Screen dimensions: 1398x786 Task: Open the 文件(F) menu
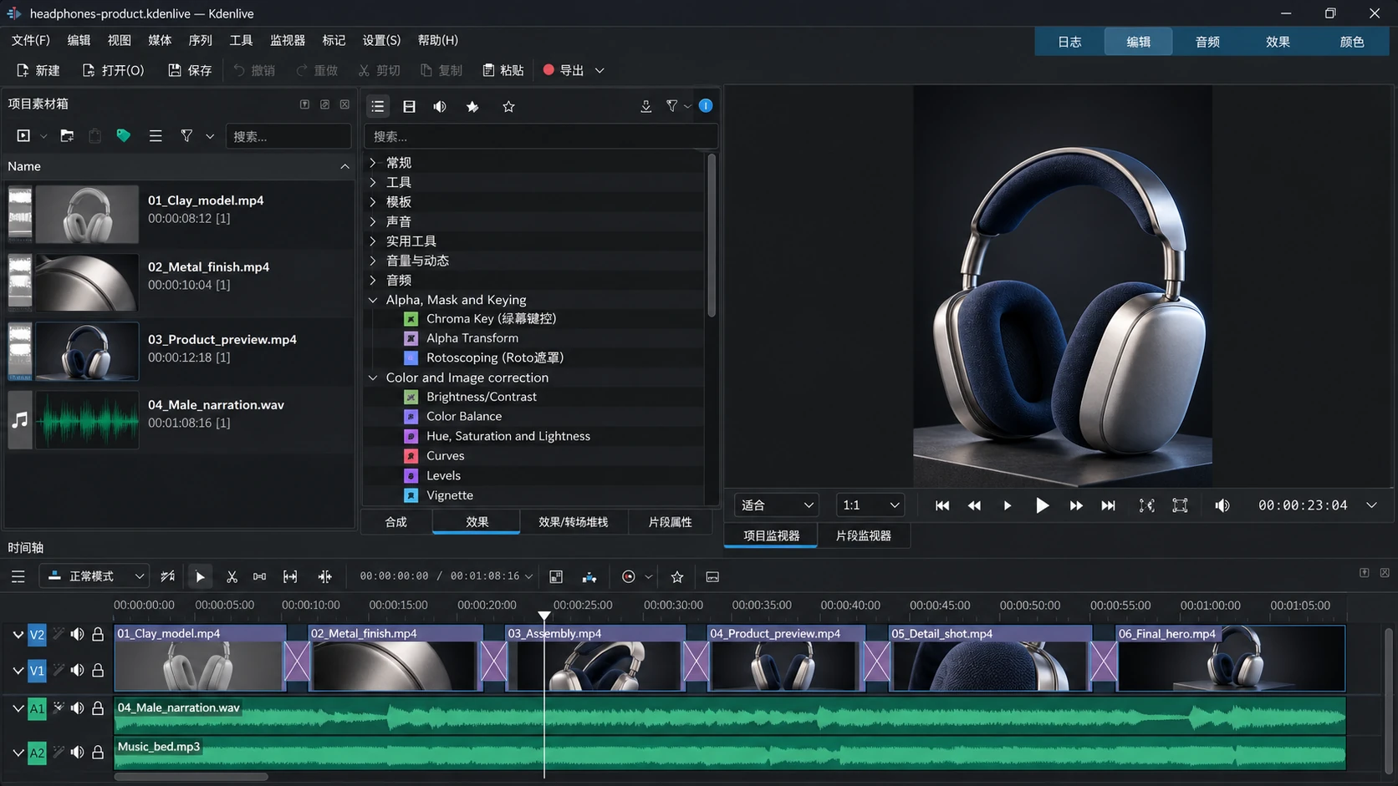tap(30, 40)
